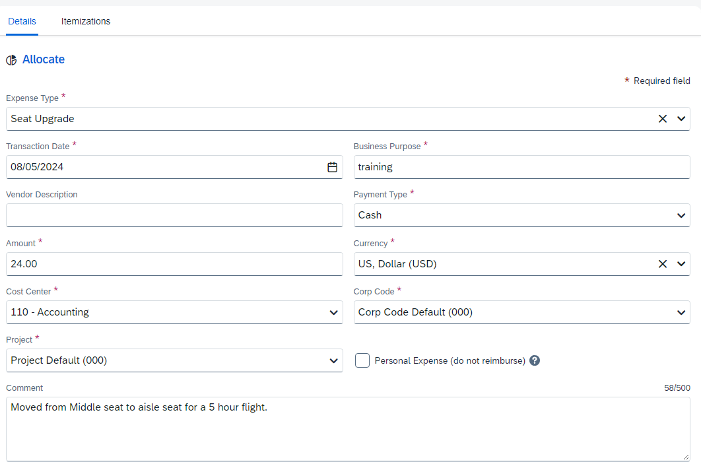Open the Project Default dropdown
The height and width of the screenshot is (470, 701).
pyautogui.click(x=174, y=360)
